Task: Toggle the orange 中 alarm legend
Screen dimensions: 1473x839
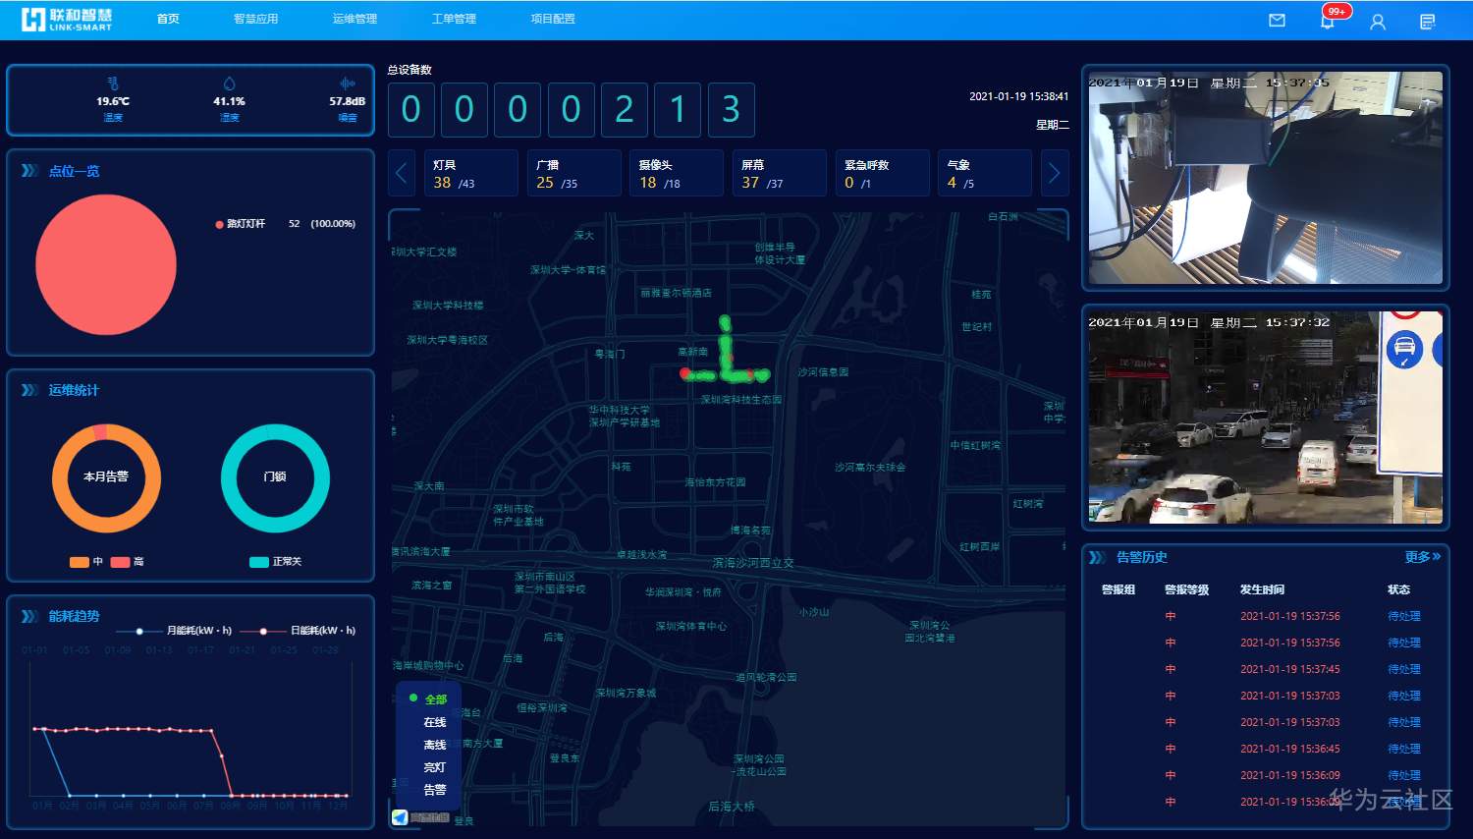Action: [x=86, y=562]
